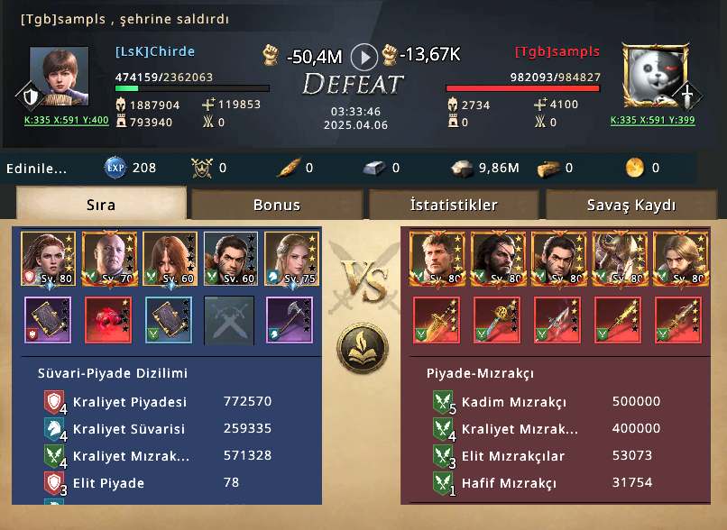Open the Savaş Kaydı tab
The width and height of the screenshot is (727, 530).
tap(631, 205)
